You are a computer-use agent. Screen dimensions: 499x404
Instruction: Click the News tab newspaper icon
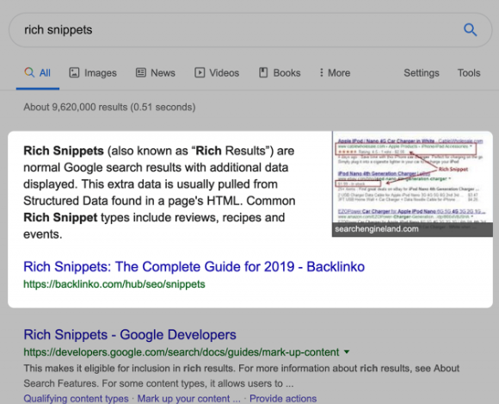(140, 72)
